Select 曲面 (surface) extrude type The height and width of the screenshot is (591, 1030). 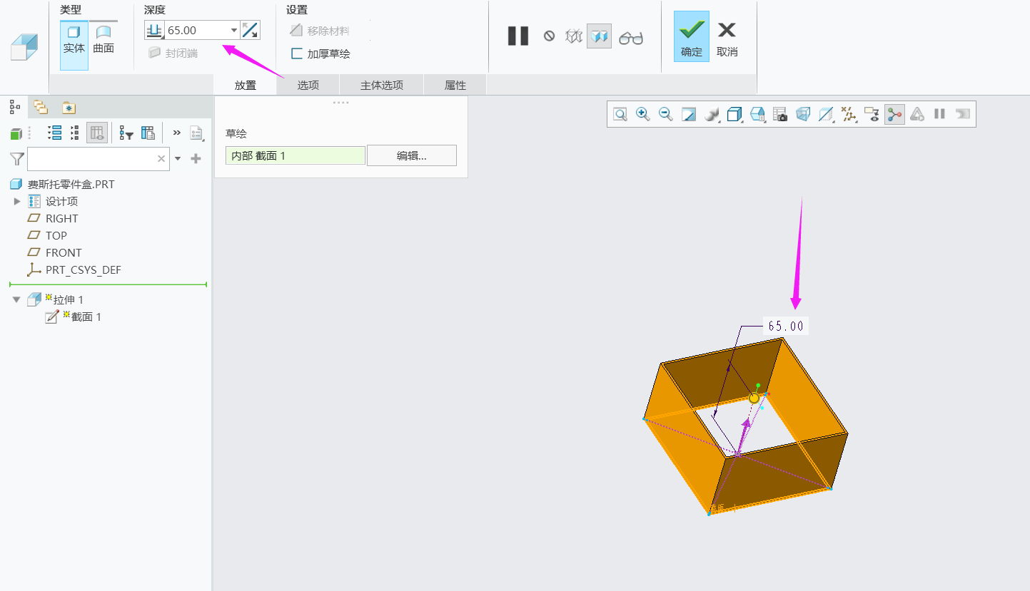tap(103, 41)
